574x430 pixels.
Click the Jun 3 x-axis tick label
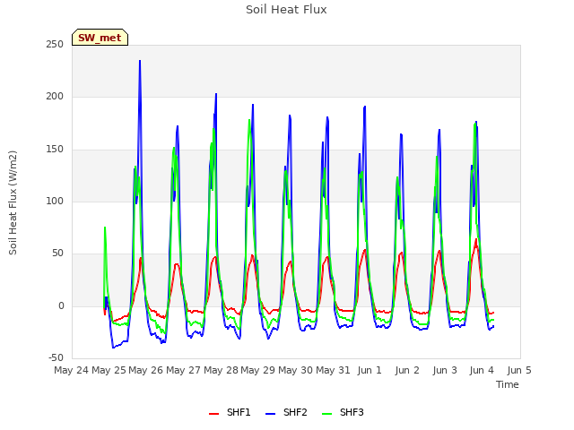[x=445, y=370]
